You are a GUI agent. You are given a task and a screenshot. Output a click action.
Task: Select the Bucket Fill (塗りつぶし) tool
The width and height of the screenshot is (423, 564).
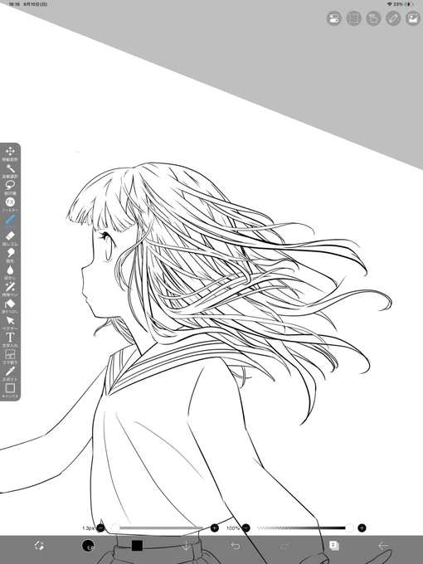(x=10, y=306)
